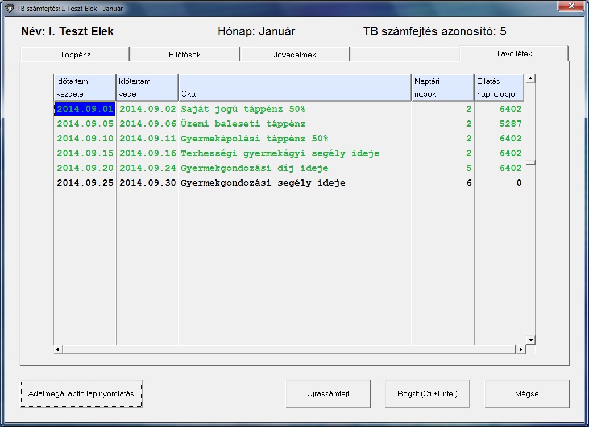
Task: Open the Ellátások tab
Action: click(184, 55)
